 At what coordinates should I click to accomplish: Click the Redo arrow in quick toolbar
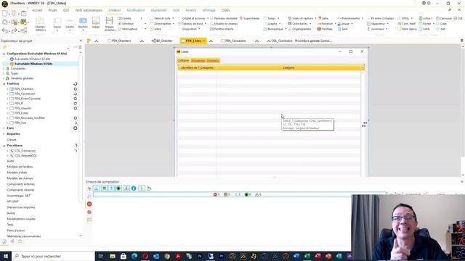click(14, 30)
